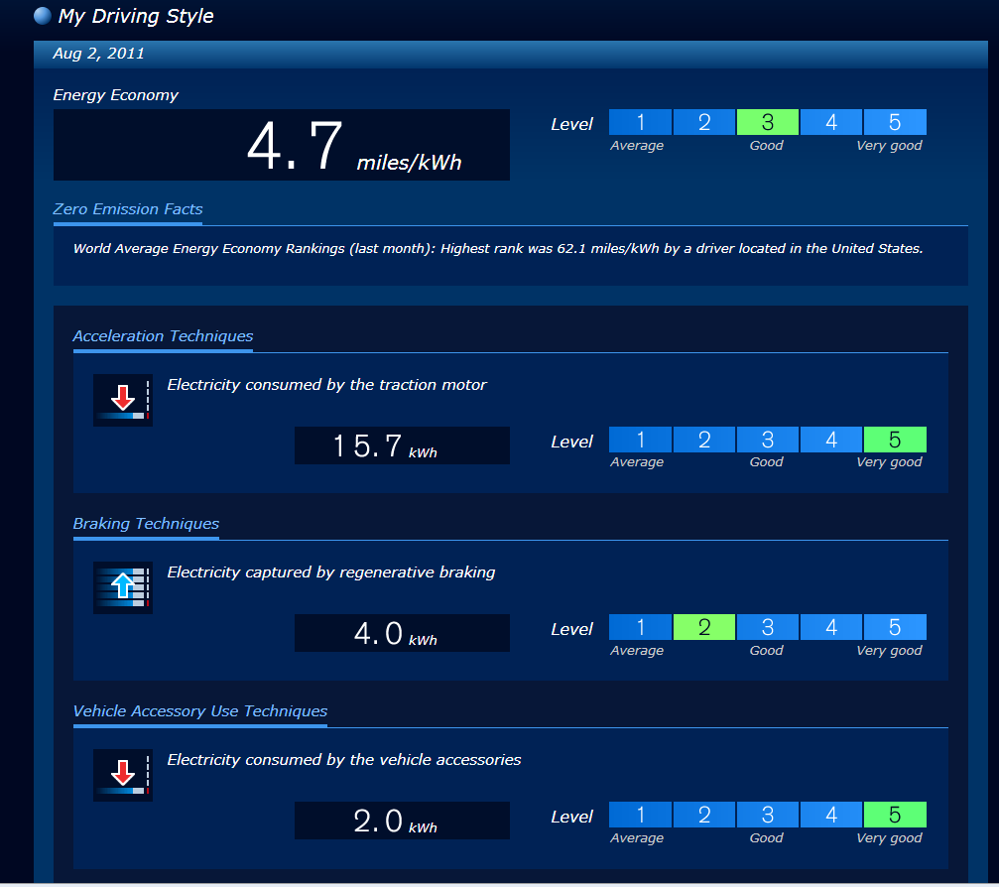This screenshot has width=999, height=887.
Task: Click the traction motor consumption icon
Action: point(122,400)
